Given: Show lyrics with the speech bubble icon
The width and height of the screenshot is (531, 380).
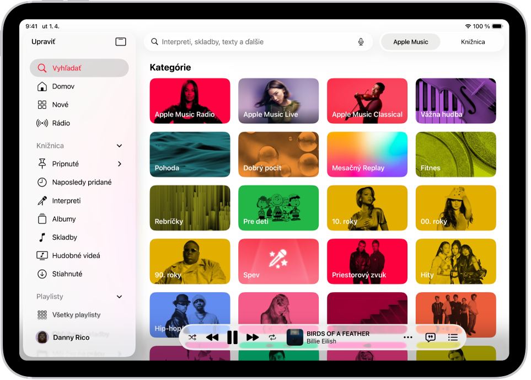Looking at the screenshot, I should click(x=430, y=338).
